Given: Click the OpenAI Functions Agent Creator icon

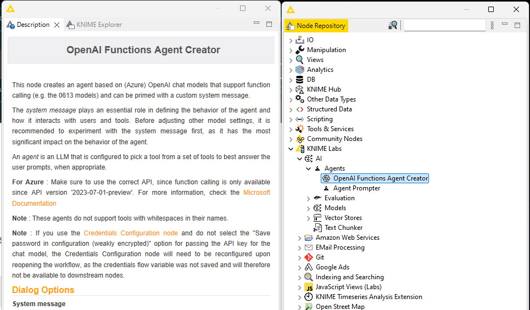Looking at the screenshot, I should (x=326, y=178).
